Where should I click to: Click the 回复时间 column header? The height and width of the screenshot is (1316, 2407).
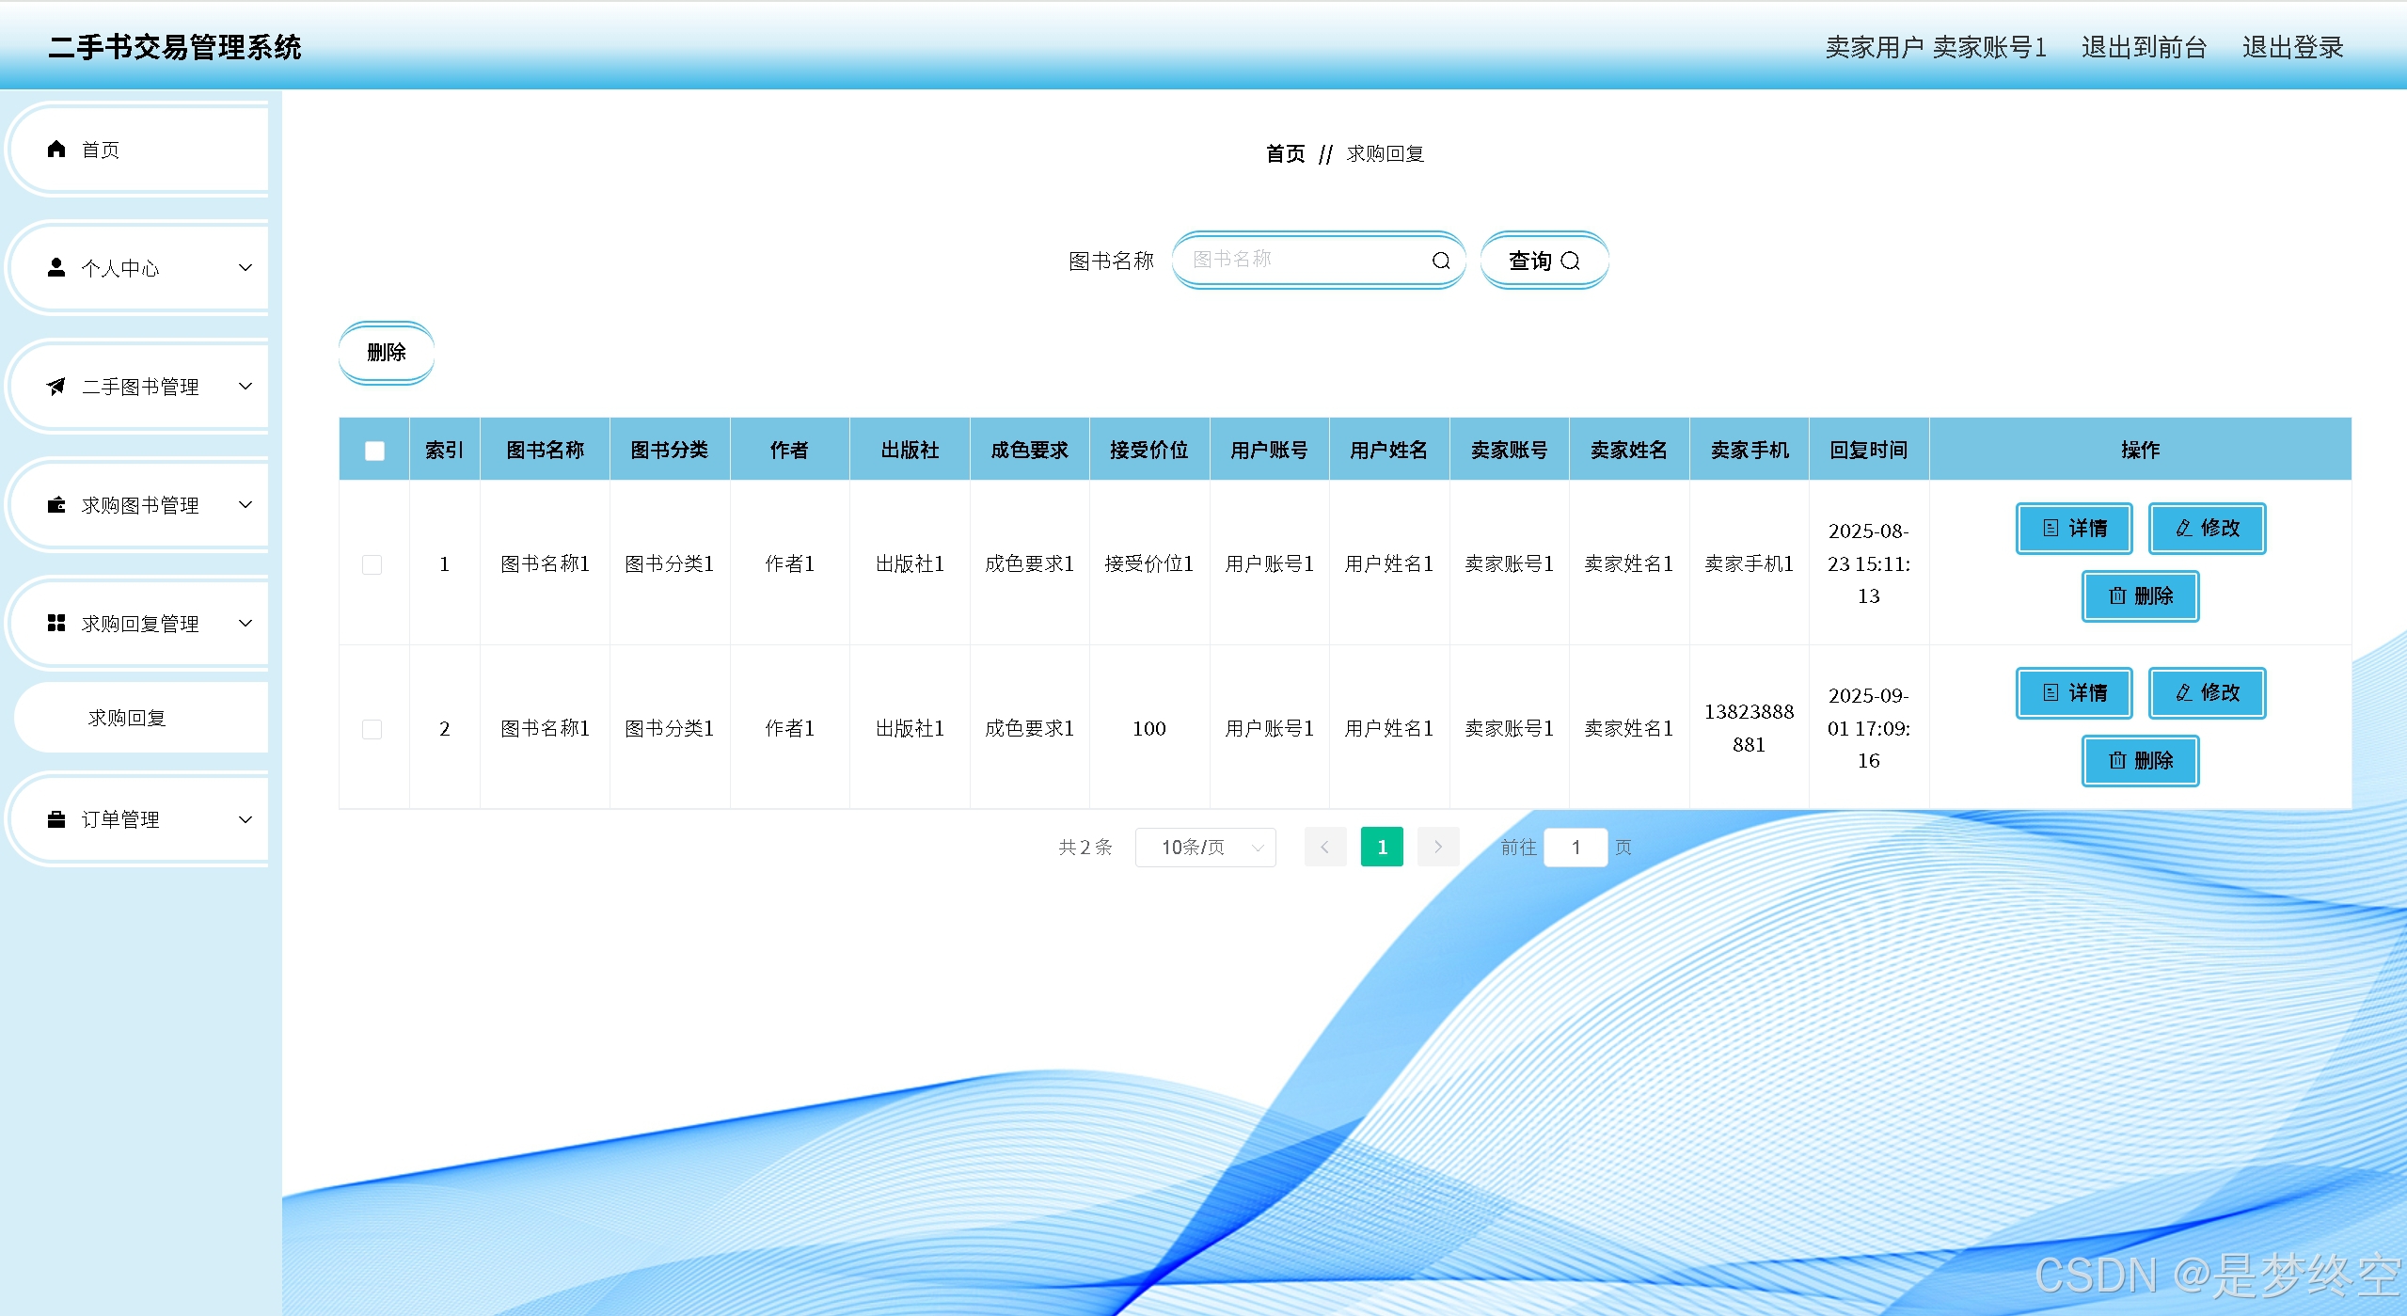[x=1868, y=450]
